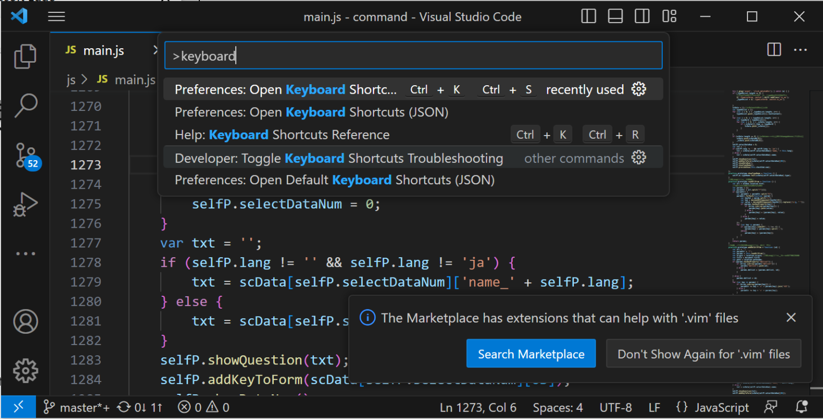Open the Accounts menu in the activity bar
The image size is (823, 419).
coord(25,321)
